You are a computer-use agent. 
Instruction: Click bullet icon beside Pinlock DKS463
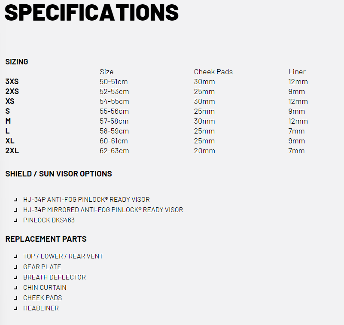click(x=15, y=221)
